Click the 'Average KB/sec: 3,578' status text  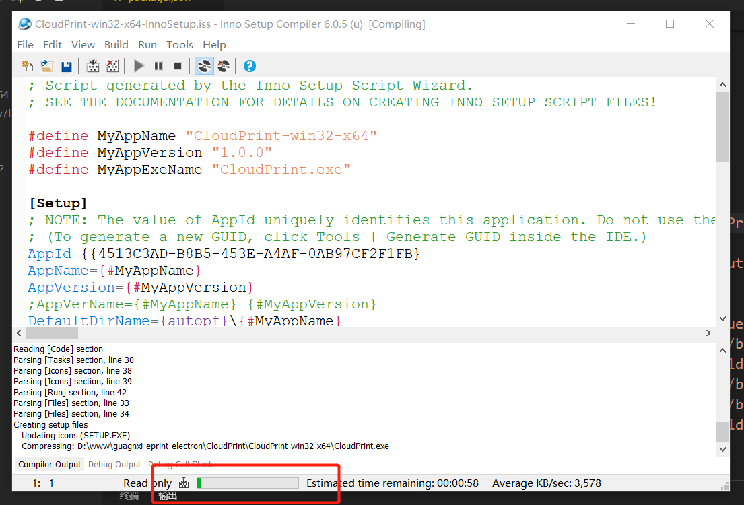click(x=547, y=483)
